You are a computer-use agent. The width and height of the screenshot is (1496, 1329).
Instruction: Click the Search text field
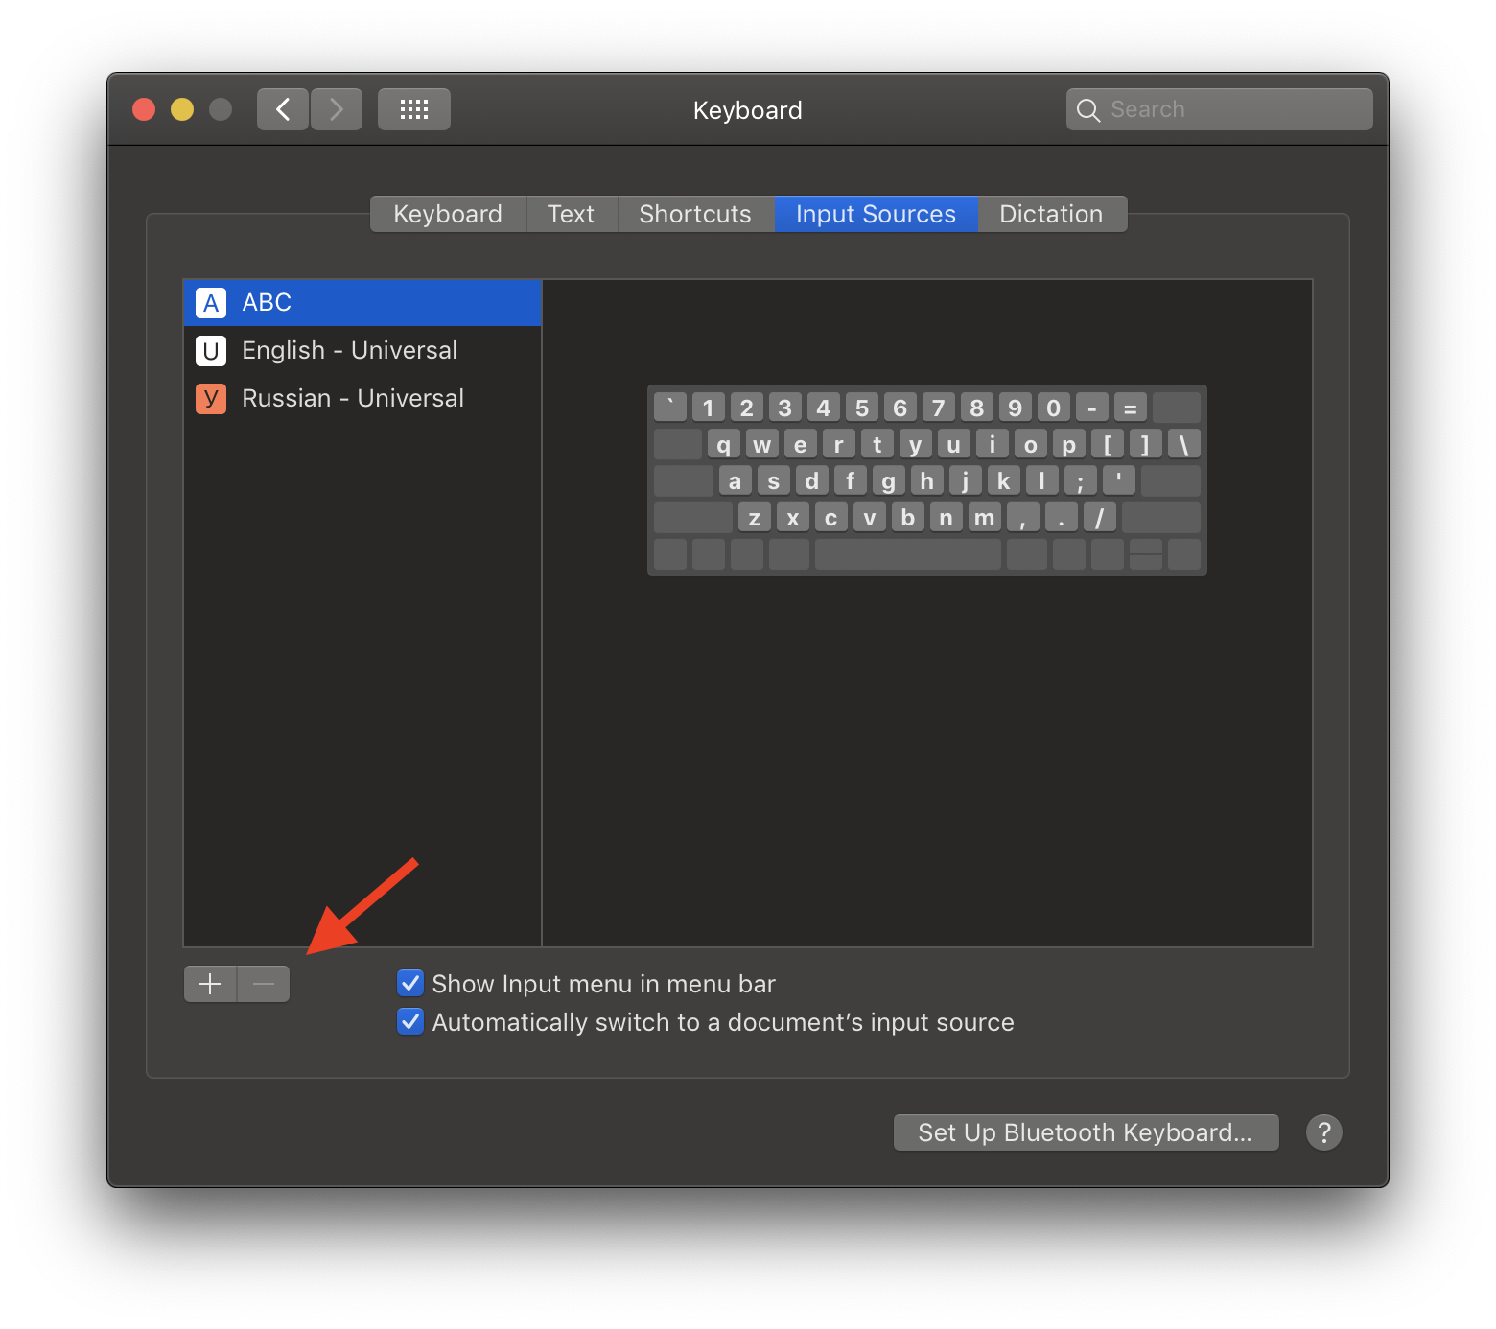point(1227,108)
